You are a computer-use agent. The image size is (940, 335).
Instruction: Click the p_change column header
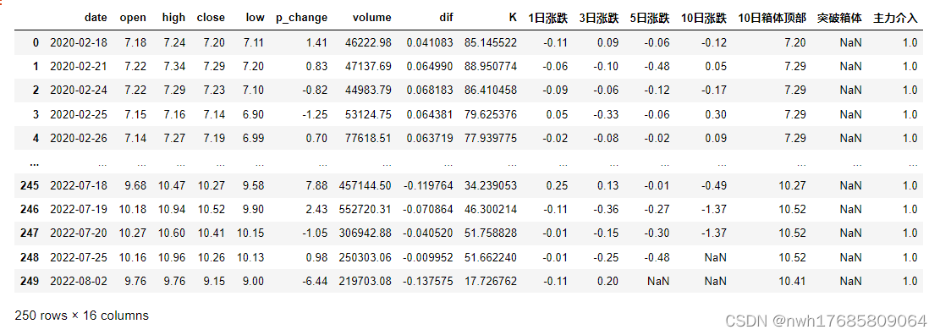pos(301,18)
